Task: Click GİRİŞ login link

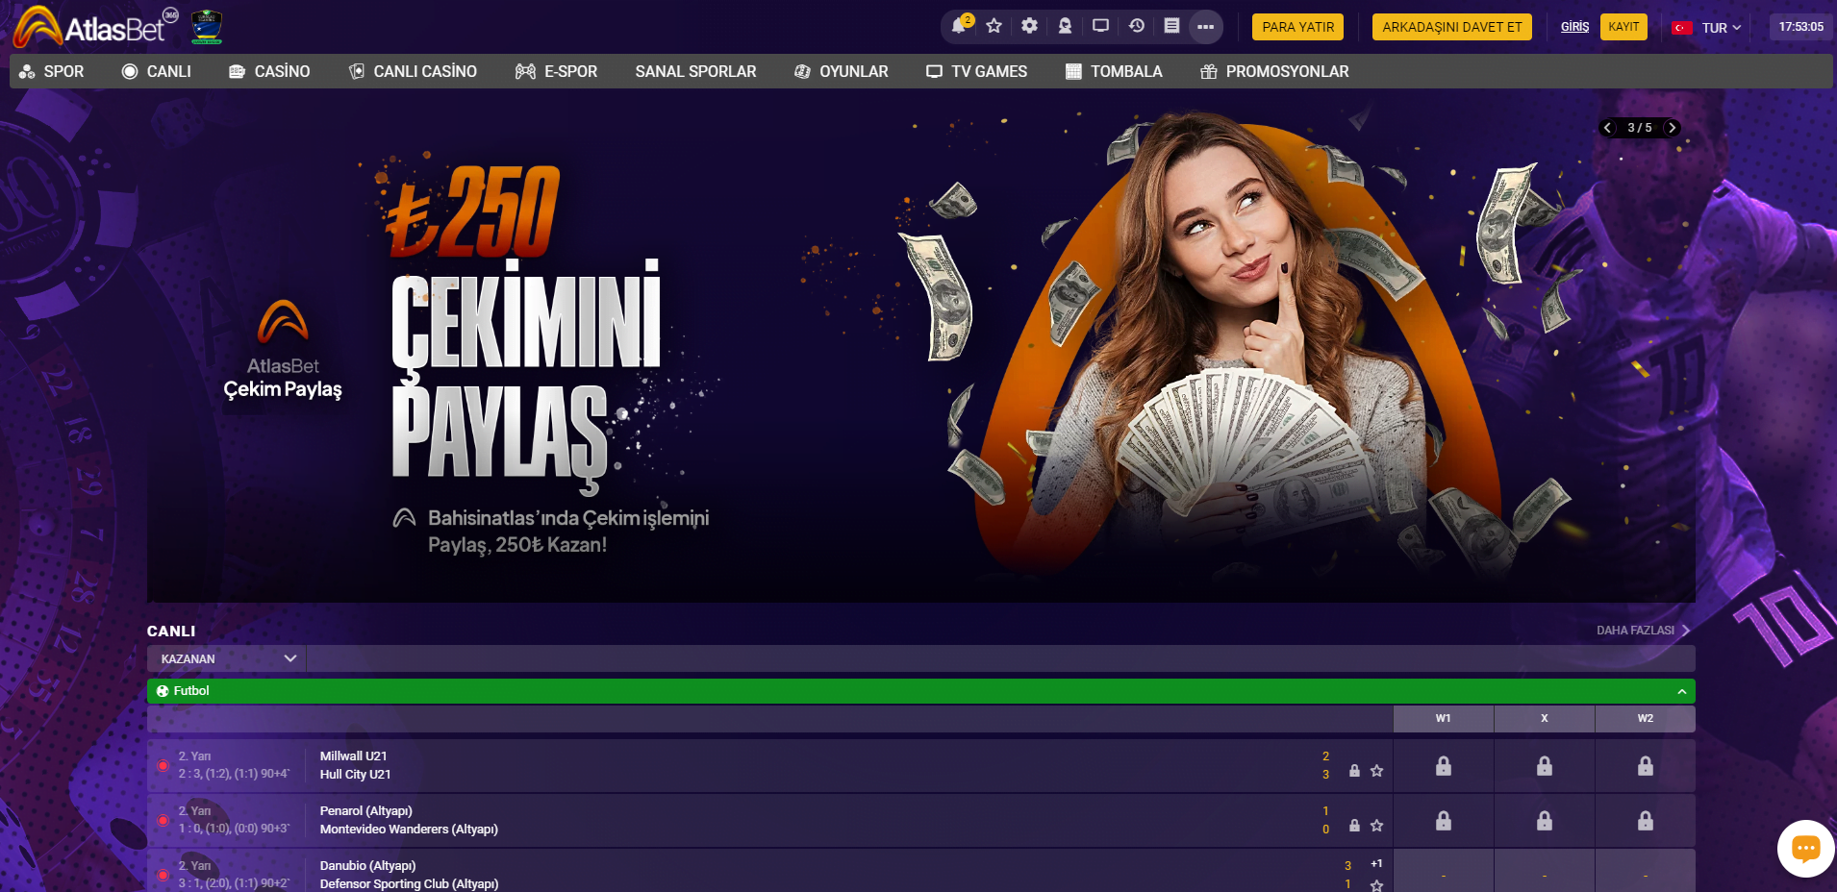Action: coord(1574,27)
